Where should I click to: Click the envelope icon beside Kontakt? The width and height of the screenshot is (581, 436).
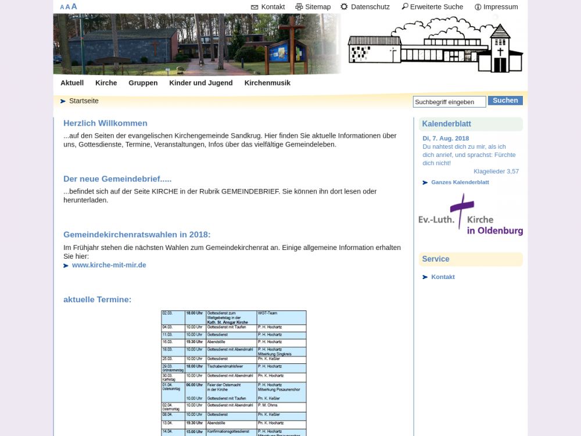[254, 7]
